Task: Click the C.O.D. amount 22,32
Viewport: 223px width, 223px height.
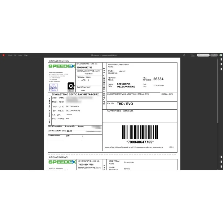Action: [69, 131]
